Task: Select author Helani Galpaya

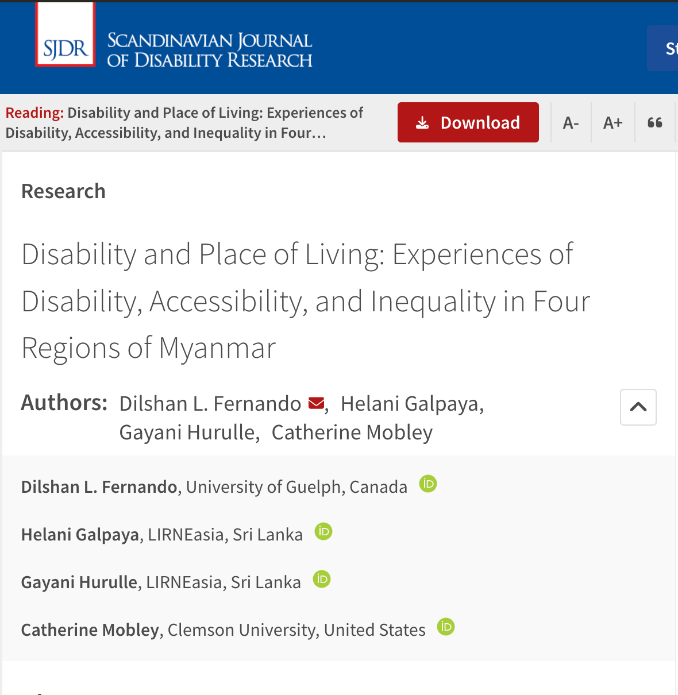Action: [x=410, y=403]
